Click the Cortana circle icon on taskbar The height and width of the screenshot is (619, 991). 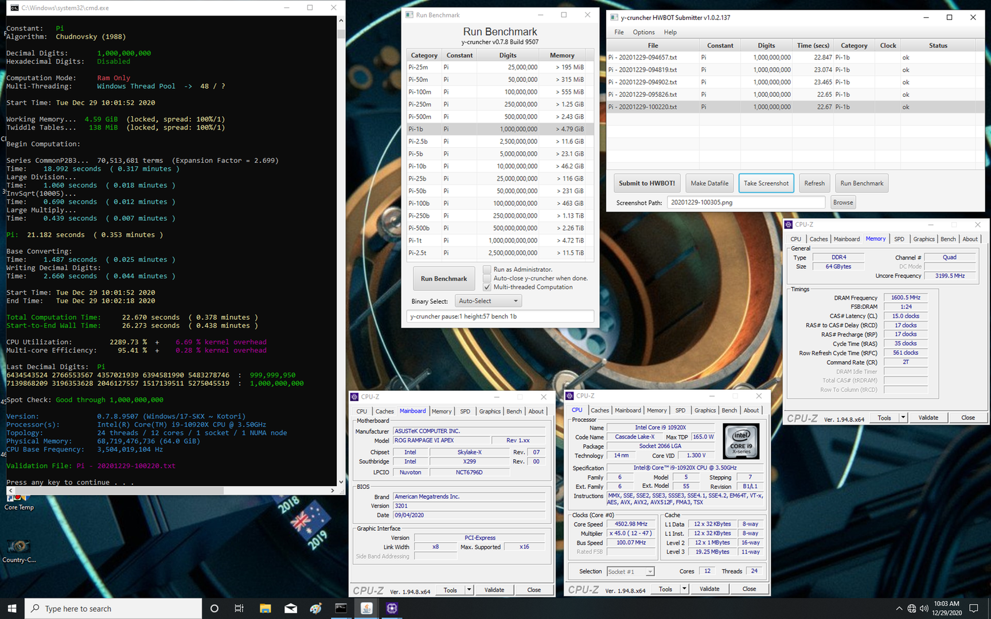click(214, 608)
